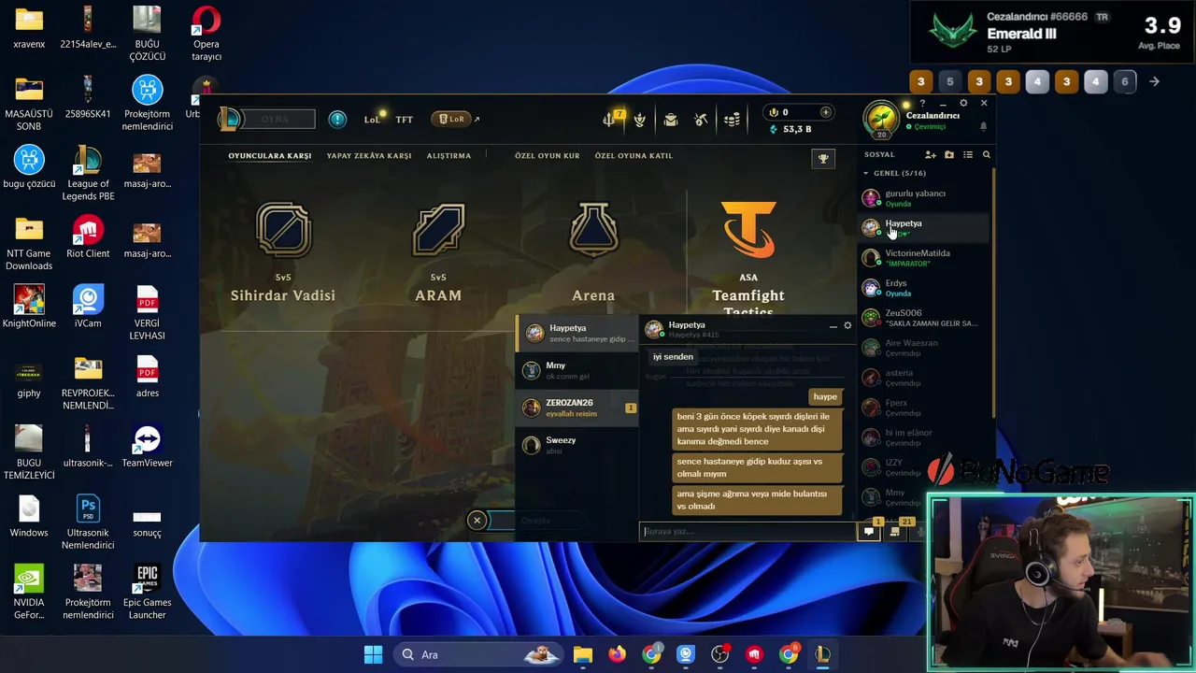Select friend Erdys in friends list
This screenshot has height=673, width=1196.
click(923, 288)
